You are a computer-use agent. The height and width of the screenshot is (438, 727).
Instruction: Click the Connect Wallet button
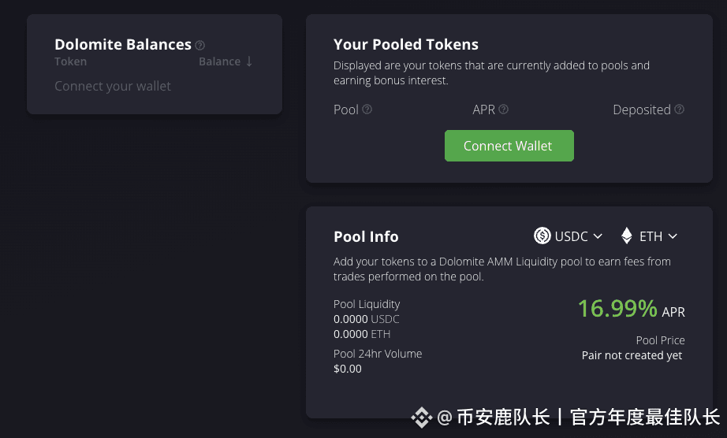(509, 146)
